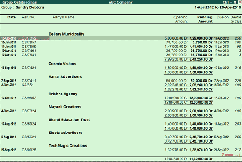Click the period 1-Apr-2012 to 20-Apr-2013
The width and height of the screenshot is (242, 162).
[x=218, y=7]
